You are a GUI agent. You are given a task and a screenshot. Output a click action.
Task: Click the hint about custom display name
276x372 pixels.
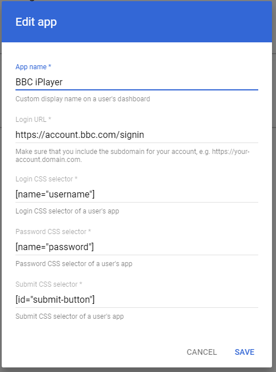tap(82, 99)
